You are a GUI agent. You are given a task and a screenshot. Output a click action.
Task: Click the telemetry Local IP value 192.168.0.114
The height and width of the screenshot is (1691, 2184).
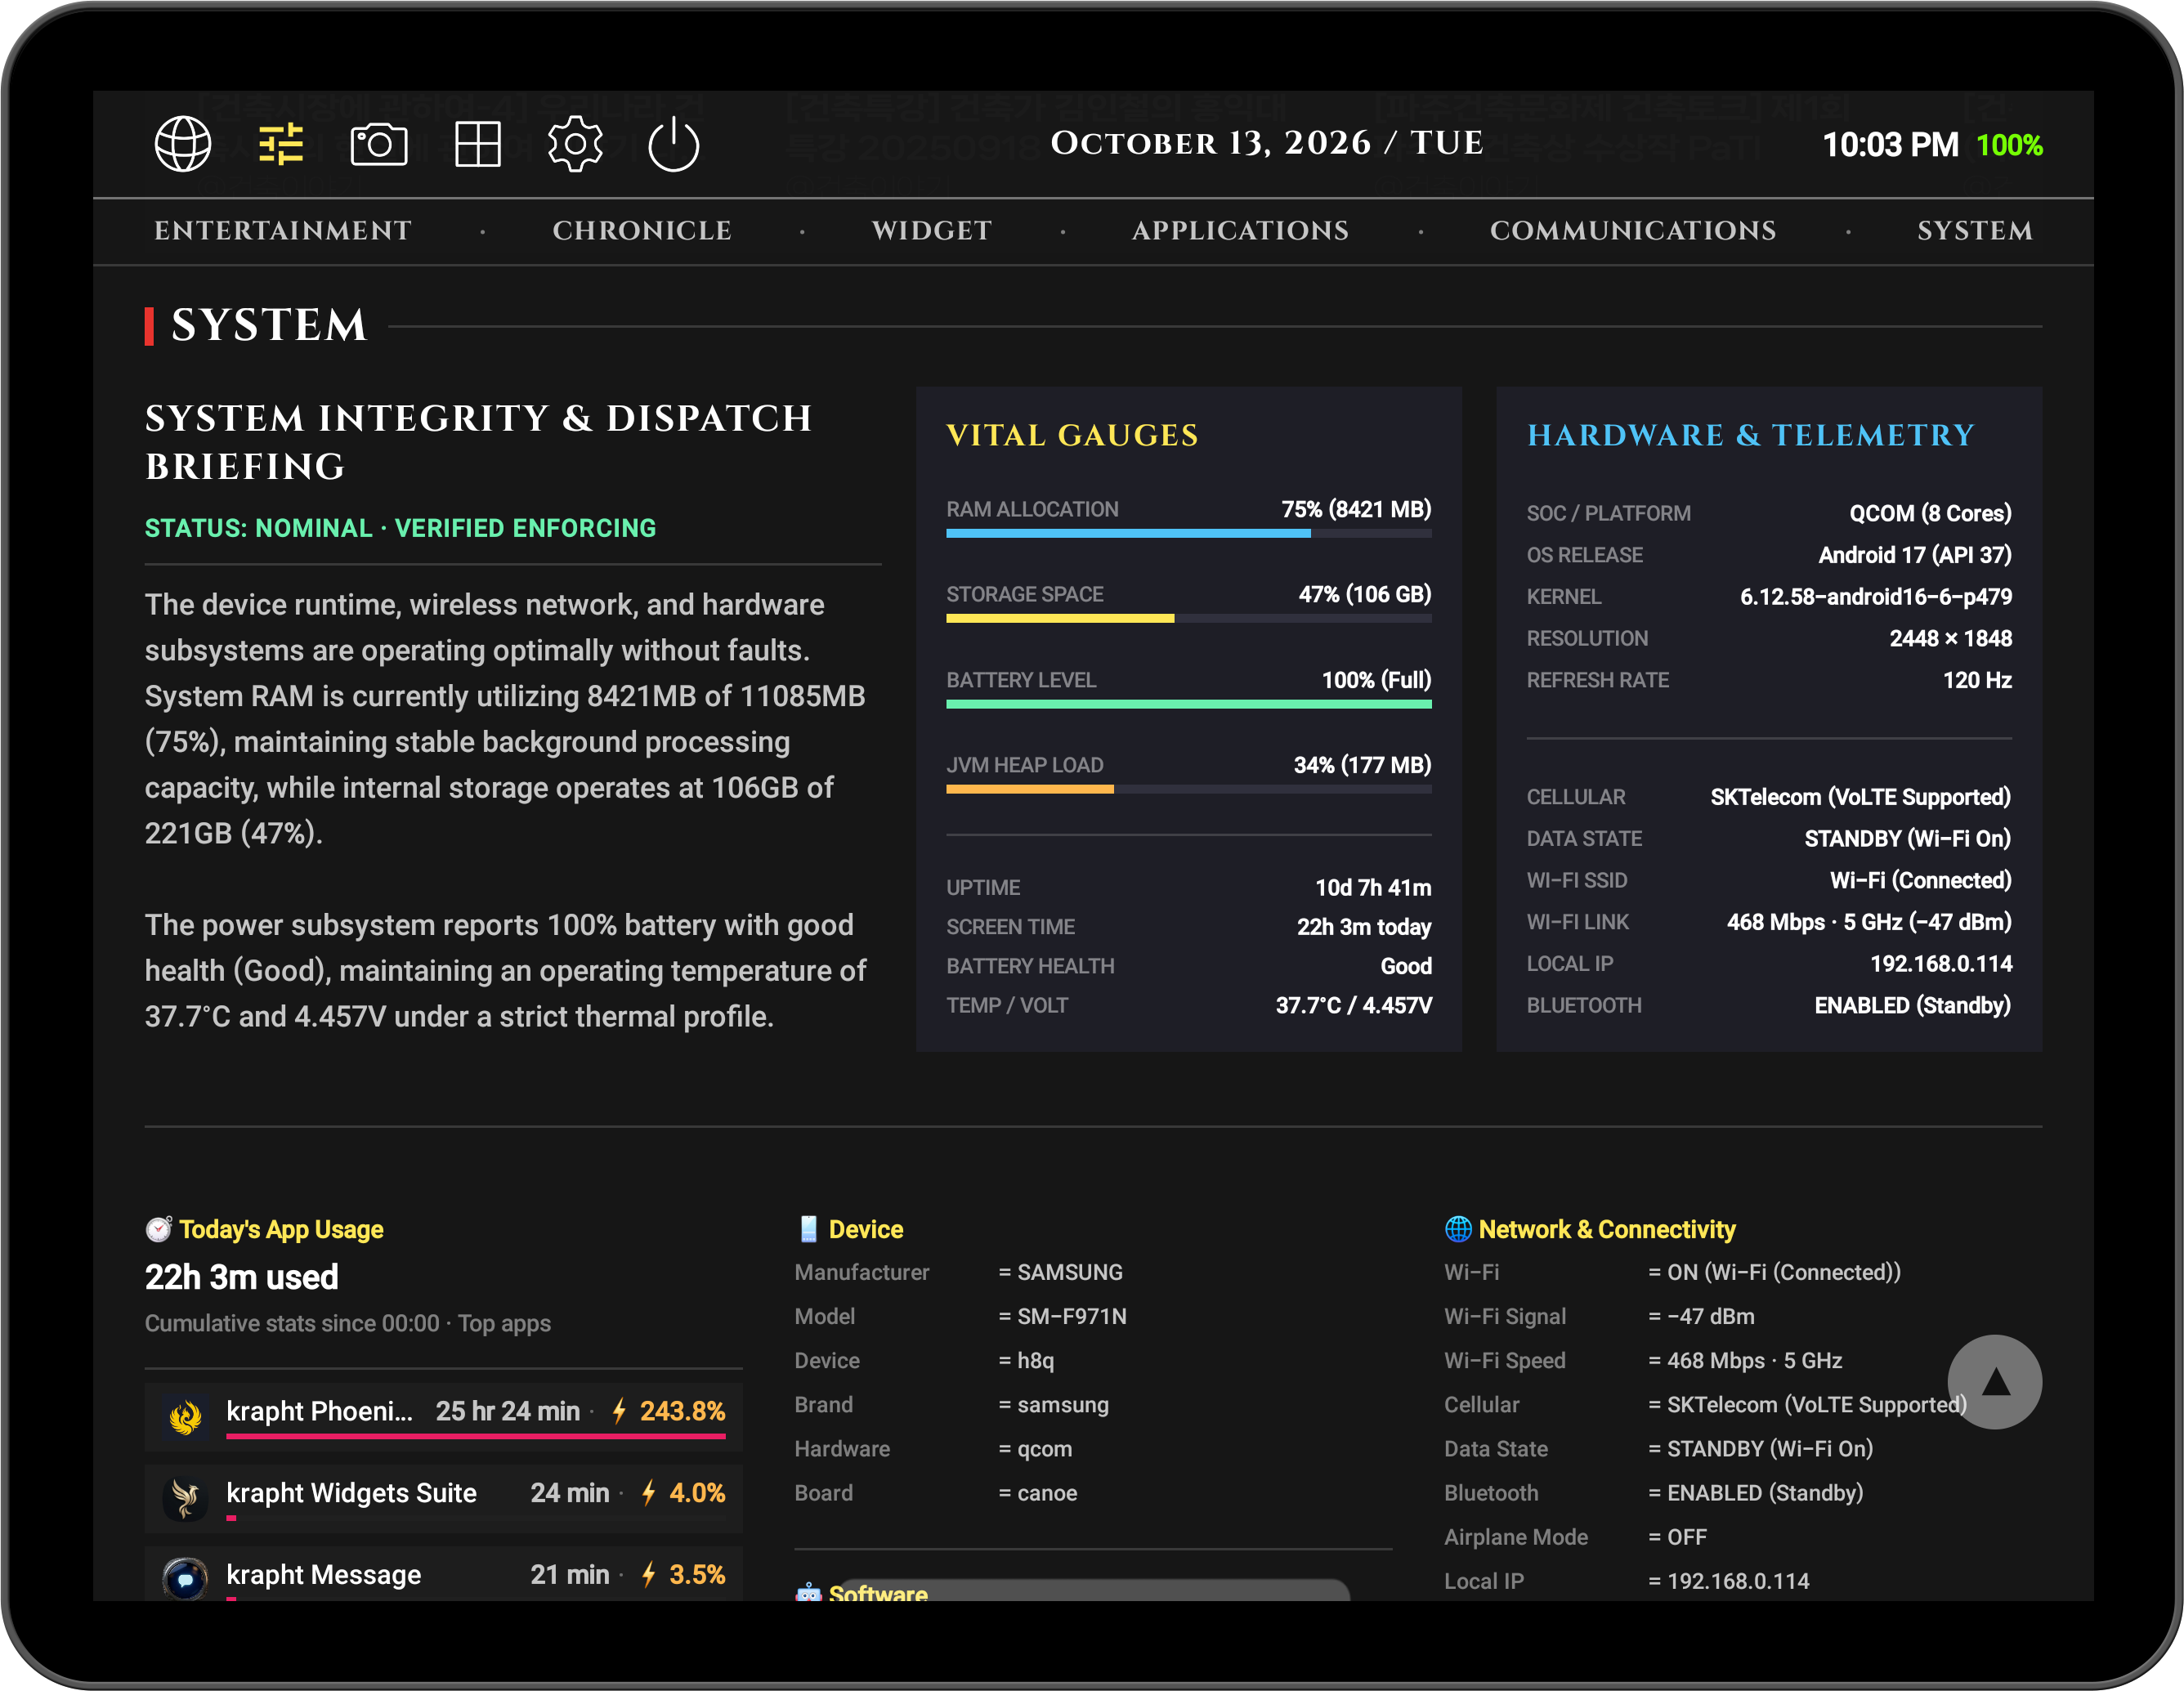click(1941, 964)
